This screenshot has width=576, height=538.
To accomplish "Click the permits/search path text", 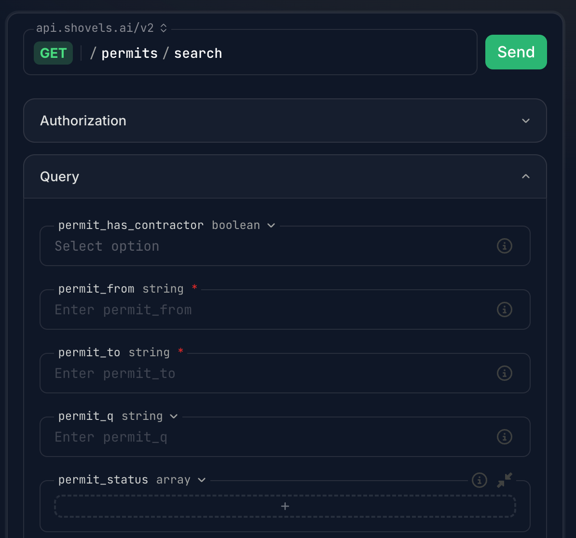I will (157, 53).
